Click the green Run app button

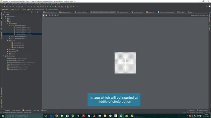[x=47, y=7]
